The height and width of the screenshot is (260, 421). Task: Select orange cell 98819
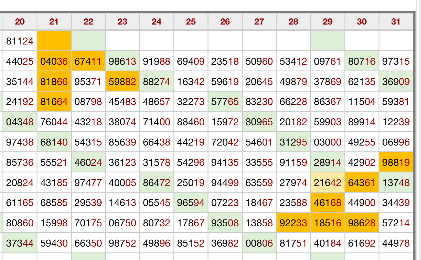click(x=396, y=162)
